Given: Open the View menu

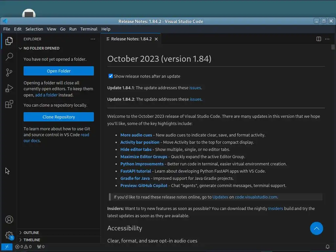Looking at the screenshot, I should point(52,29).
